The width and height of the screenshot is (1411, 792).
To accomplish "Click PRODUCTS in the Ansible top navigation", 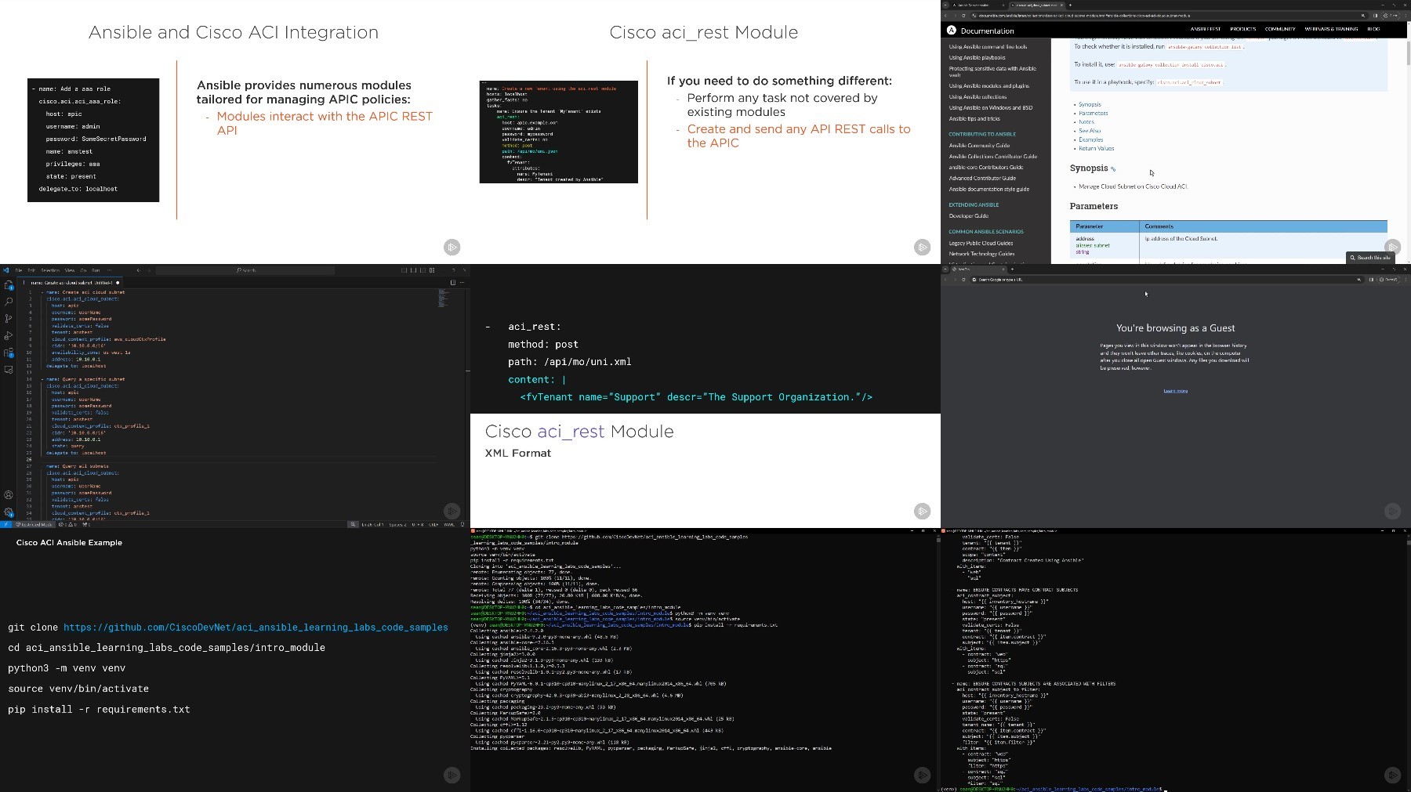I will tap(1242, 29).
